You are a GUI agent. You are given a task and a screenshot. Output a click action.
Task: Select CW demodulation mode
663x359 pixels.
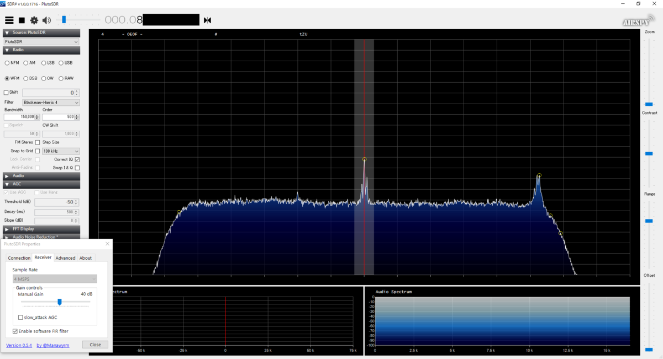(x=48, y=78)
